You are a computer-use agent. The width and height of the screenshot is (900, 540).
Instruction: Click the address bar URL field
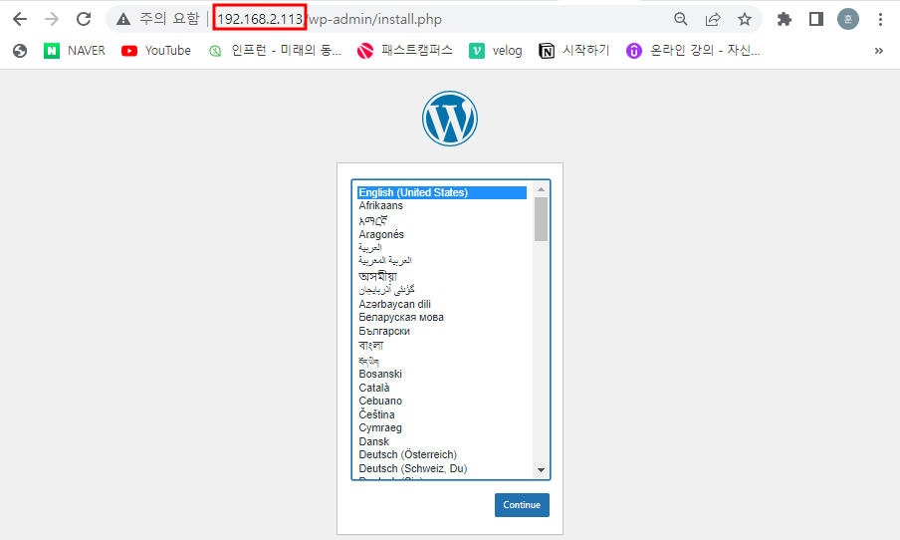point(436,19)
